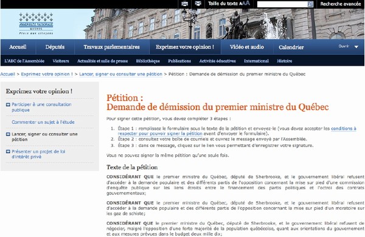Open the Travaux parlementaires menu
The image size is (365, 237).
(111, 47)
